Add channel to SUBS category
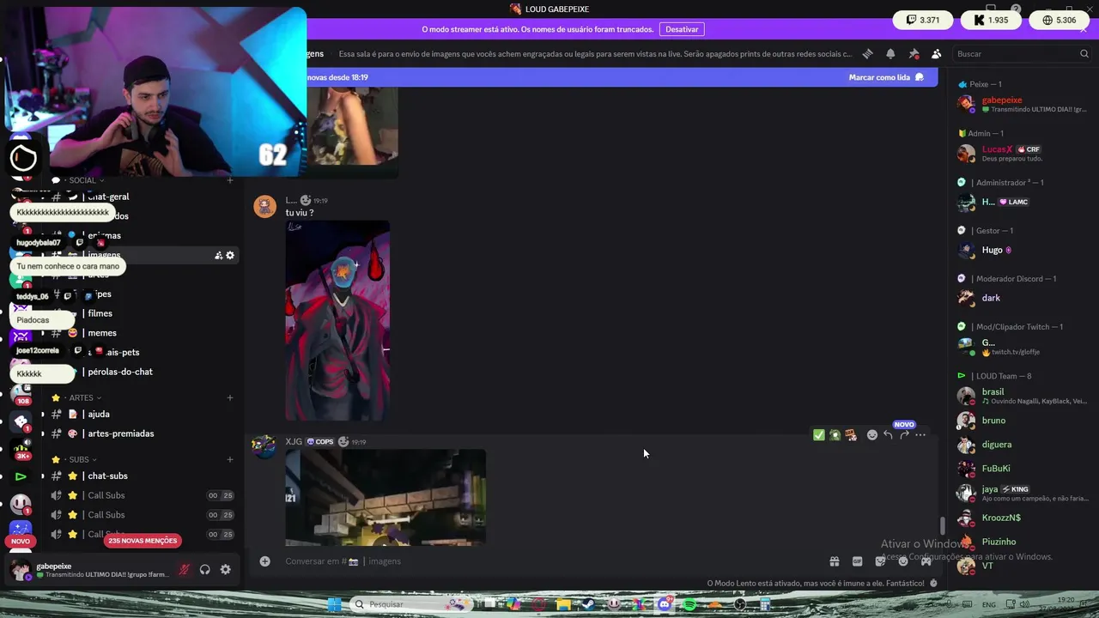 click(x=230, y=460)
